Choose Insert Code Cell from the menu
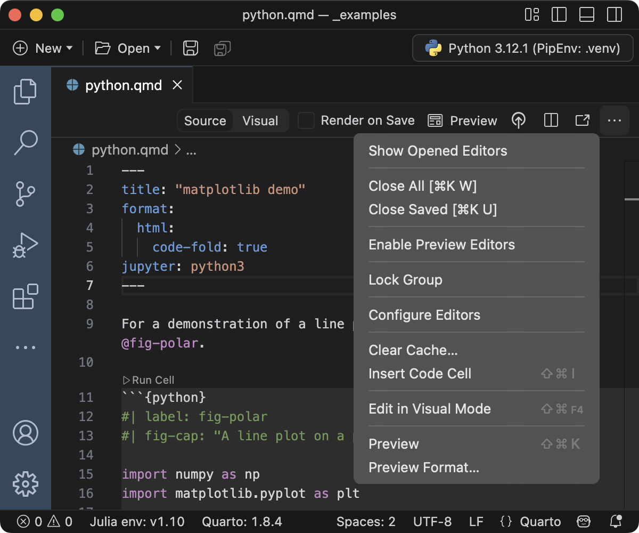639x533 pixels. (x=420, y=374)
